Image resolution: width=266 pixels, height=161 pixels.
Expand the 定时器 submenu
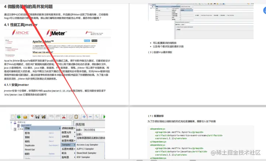pyautogui.click(x=68, y=136)
